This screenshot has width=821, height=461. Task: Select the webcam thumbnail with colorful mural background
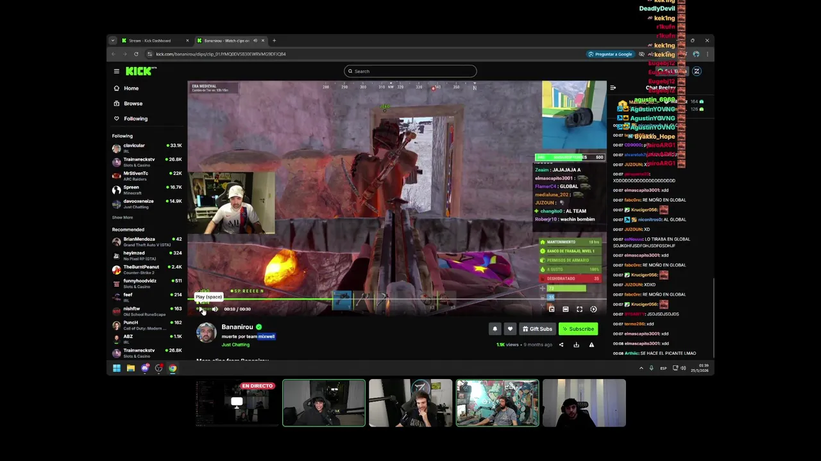click(497, 403)
